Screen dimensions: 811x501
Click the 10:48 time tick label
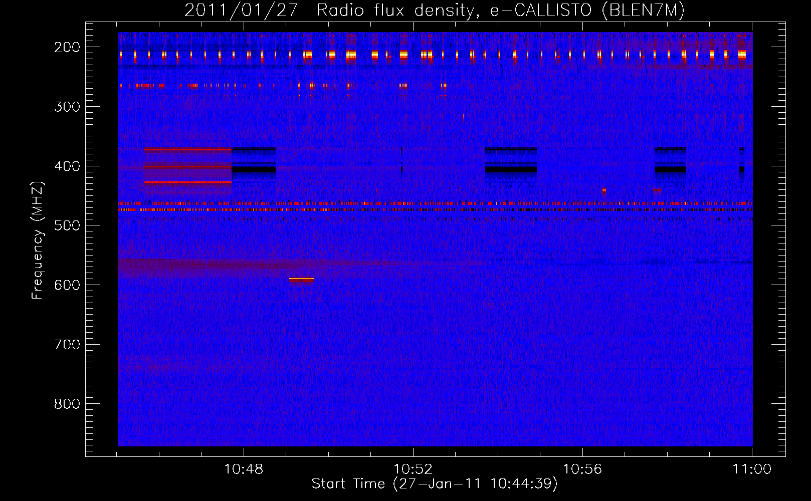[244, 469]
